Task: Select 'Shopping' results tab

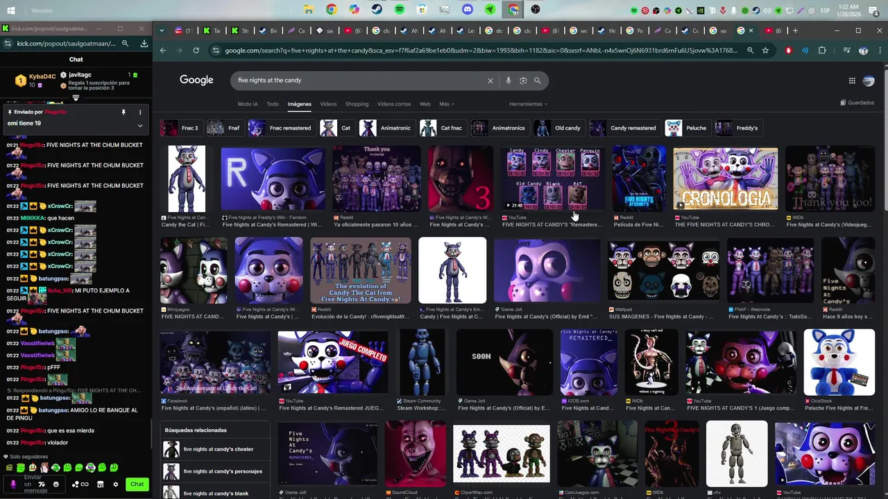Action: 357,104
